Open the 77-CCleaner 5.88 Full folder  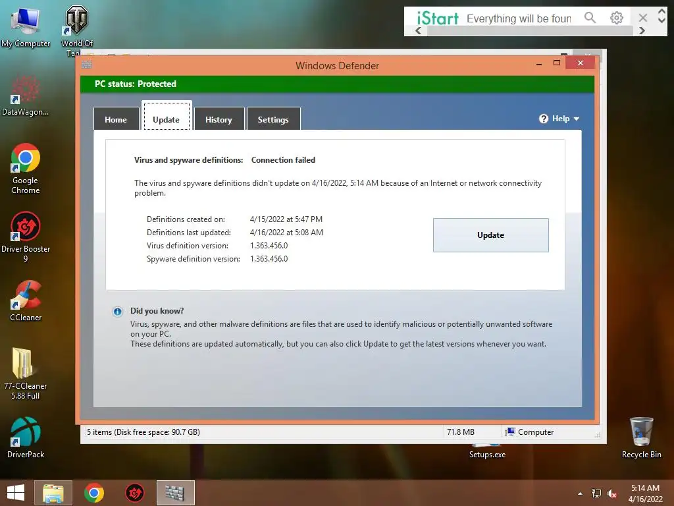pyautogui.click(x=26, y=374)
